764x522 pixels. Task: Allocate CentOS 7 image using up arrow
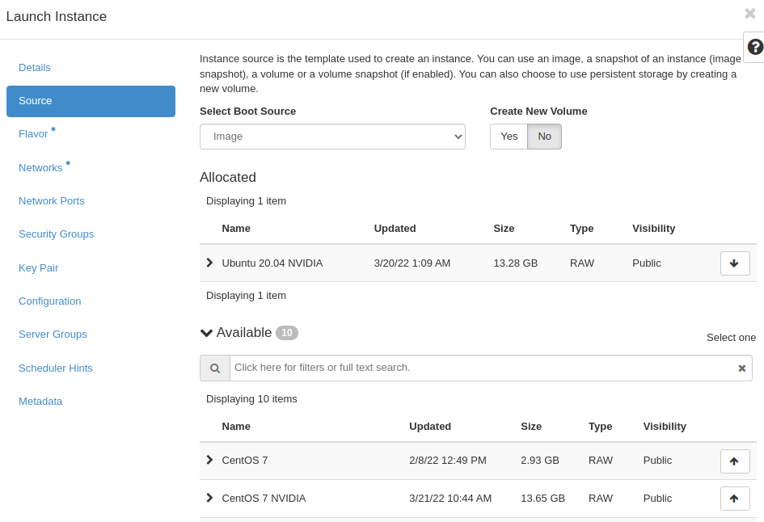[734, 461]
